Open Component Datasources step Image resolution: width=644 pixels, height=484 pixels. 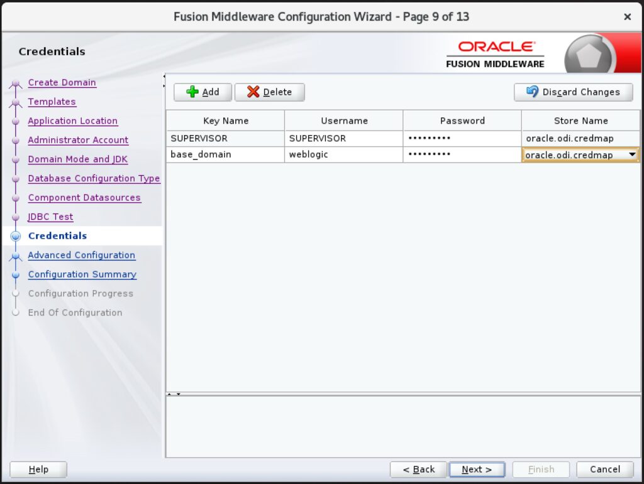coord(84,198)
